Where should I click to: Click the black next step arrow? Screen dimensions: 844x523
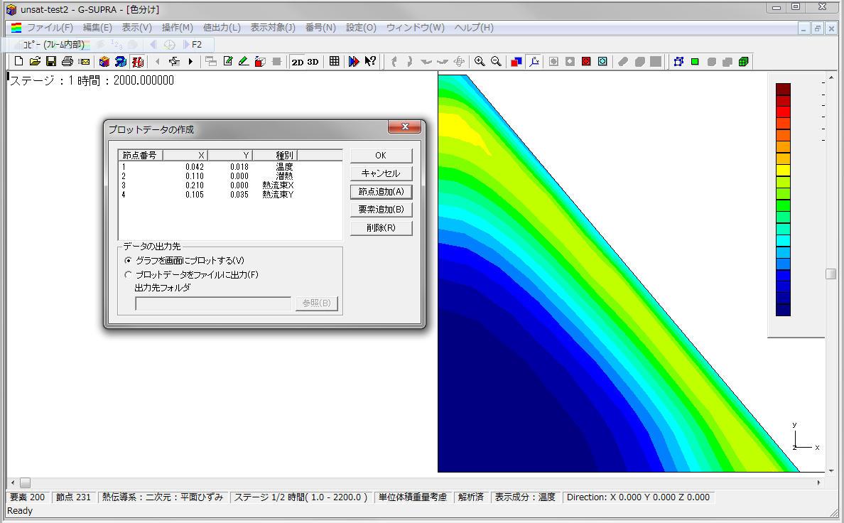click(190, 61)
